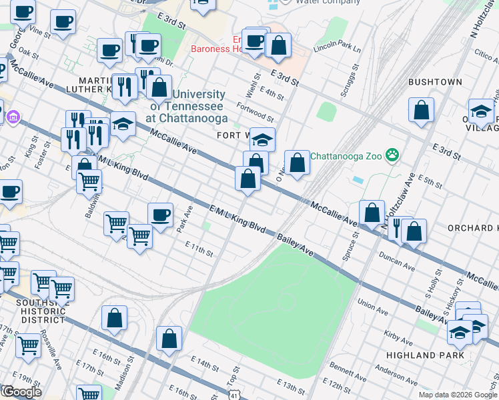This screenshot has height=400, width=499.
Task: Click the cafe marker left of Vine St
Action: (23, 13)
